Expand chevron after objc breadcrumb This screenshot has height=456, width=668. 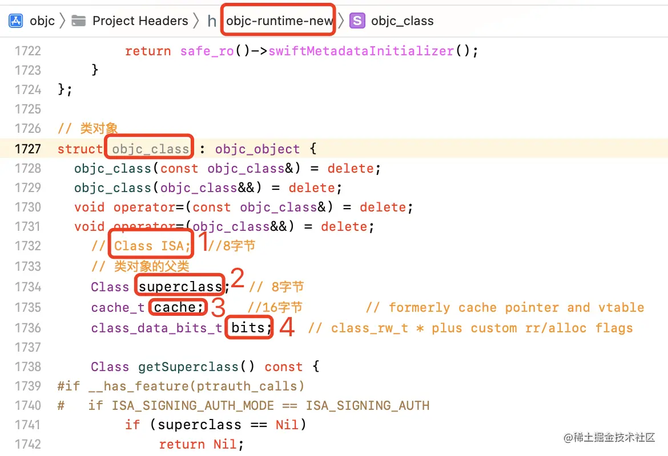(x=63, y=21)
